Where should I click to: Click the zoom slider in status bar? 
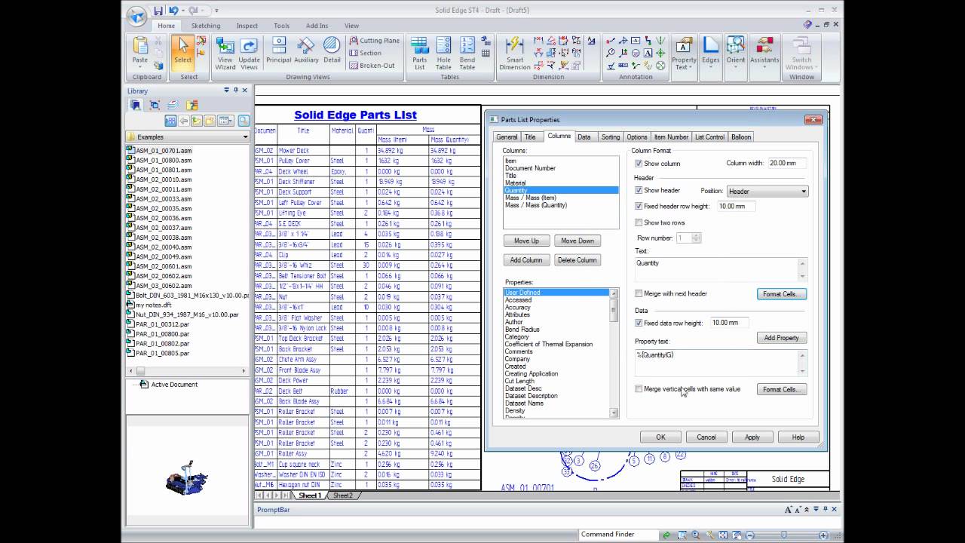pos(784,535)
